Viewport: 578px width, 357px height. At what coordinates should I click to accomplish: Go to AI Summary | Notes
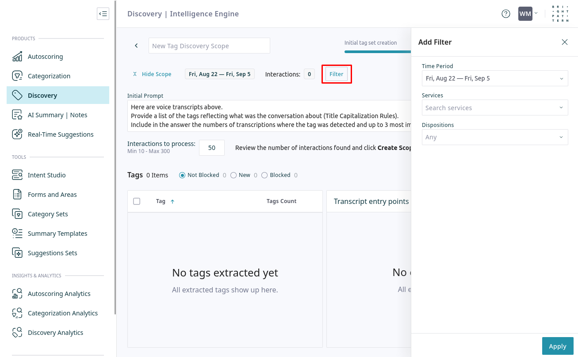point(57,115)
